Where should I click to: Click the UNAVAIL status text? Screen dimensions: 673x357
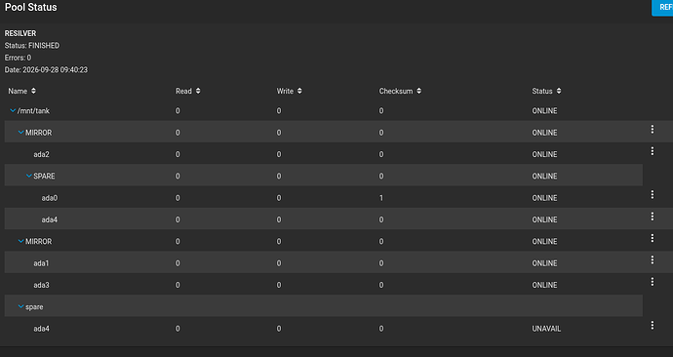click(546, 329)
